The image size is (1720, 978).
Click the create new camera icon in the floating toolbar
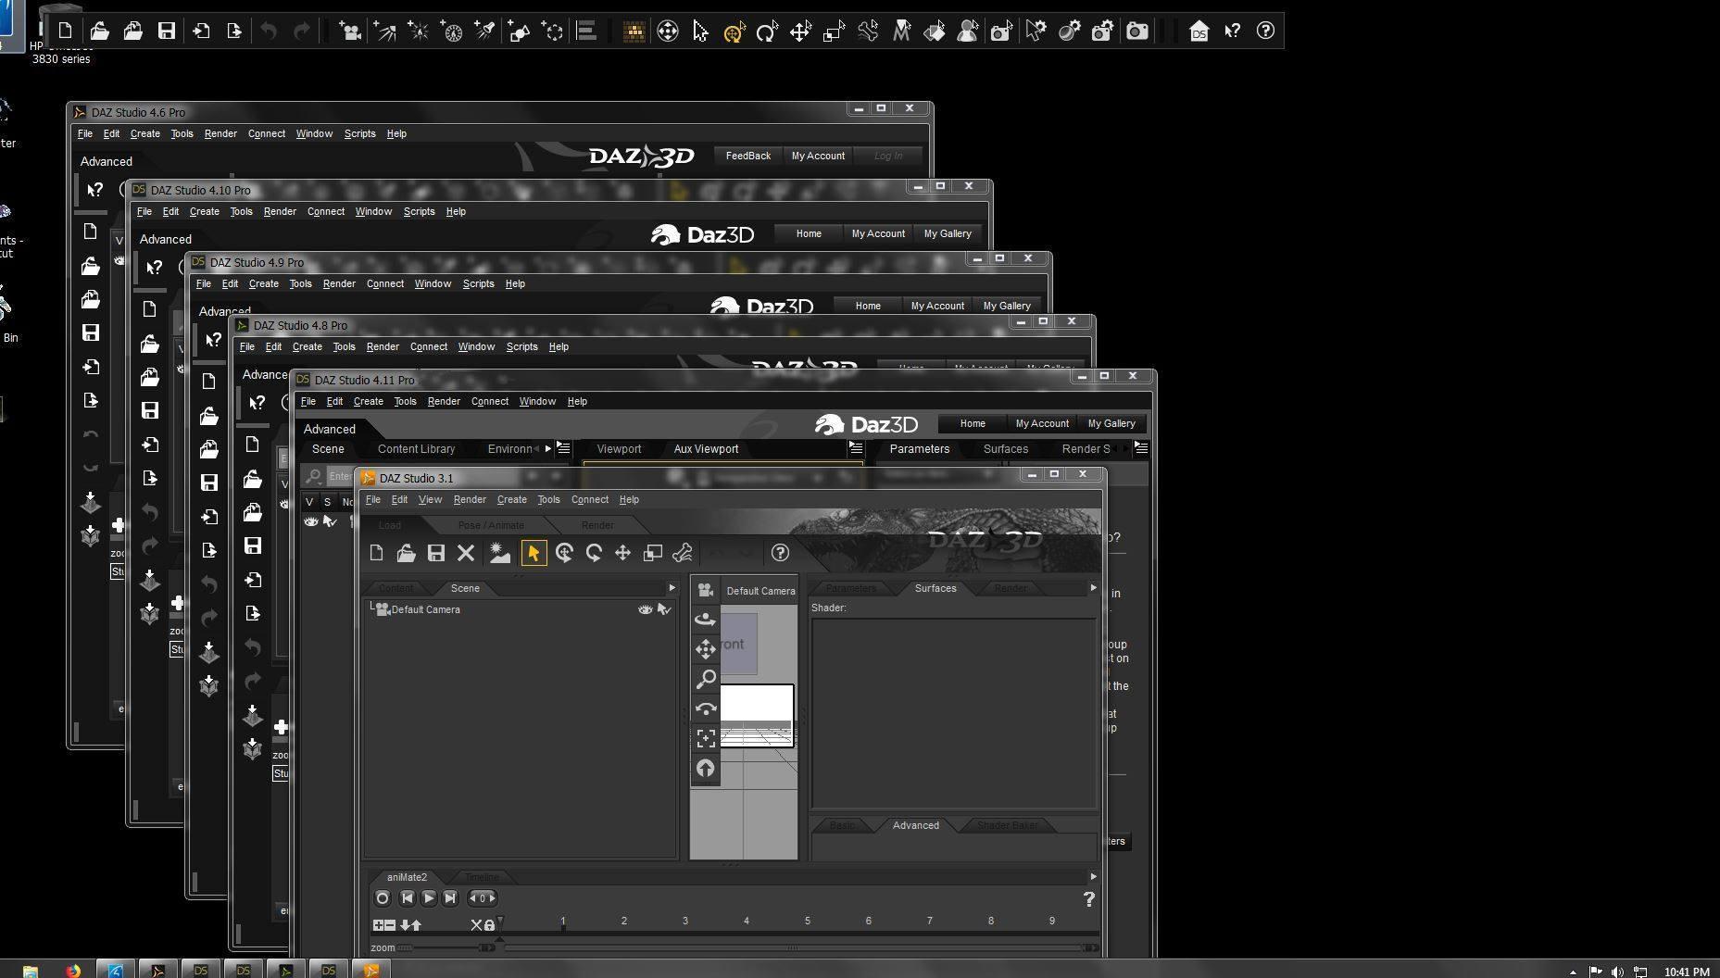[350, 31]
